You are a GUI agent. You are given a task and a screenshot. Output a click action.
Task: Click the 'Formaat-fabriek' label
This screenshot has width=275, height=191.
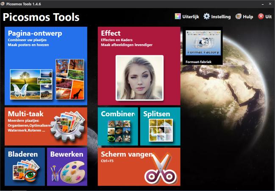[x=199, y=62]
